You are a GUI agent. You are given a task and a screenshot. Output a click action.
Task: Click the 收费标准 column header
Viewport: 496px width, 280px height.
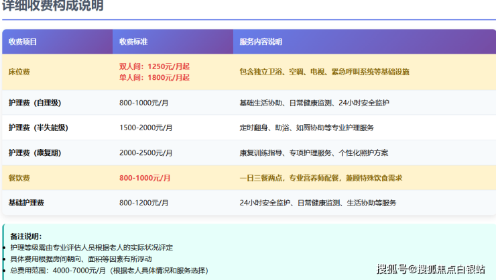pyautogui.click(x=133, y=42)
